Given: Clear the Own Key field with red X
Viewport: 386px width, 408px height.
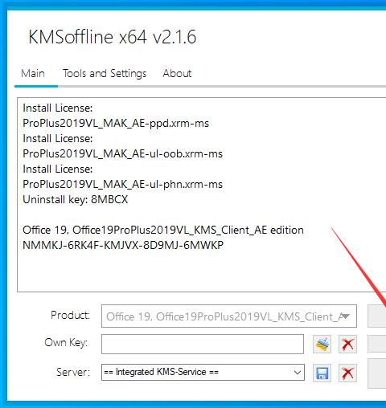Looking at the screenshot, I should [x=347, y=344].
